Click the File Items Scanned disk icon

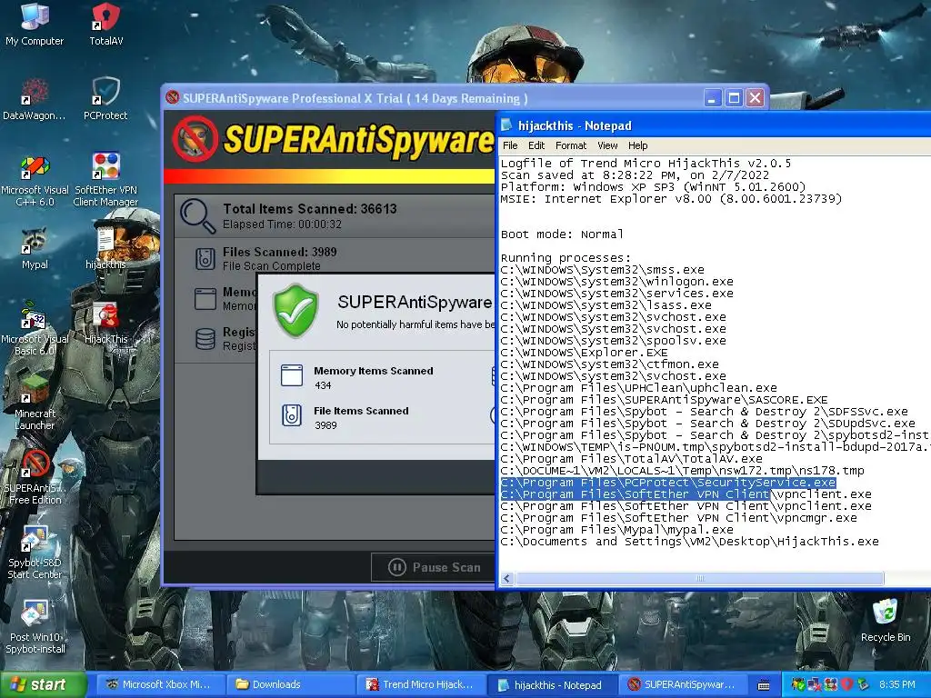(x=292, y=415)
